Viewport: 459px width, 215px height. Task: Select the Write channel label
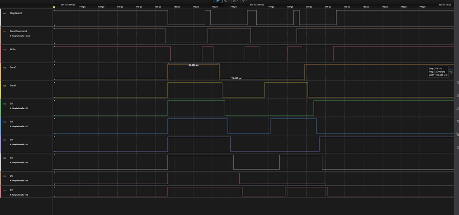tap(12, 49)
